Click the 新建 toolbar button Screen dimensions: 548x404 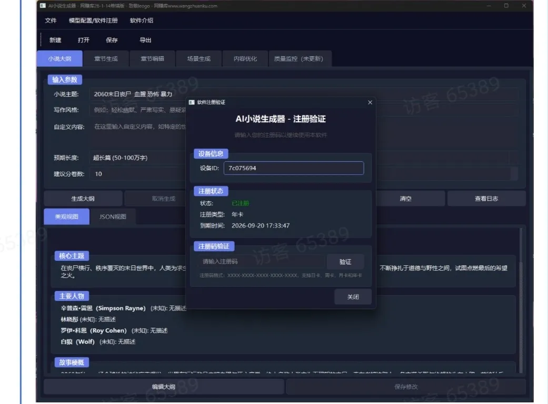(55, 40)
